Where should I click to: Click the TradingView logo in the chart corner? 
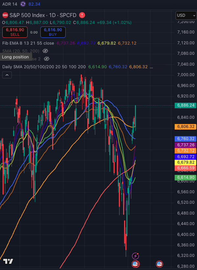(8, 261)
